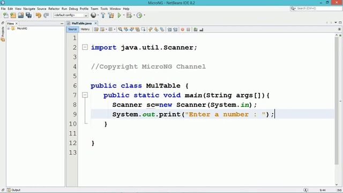Click Shift Line Right icon

(x=175, y=29)
